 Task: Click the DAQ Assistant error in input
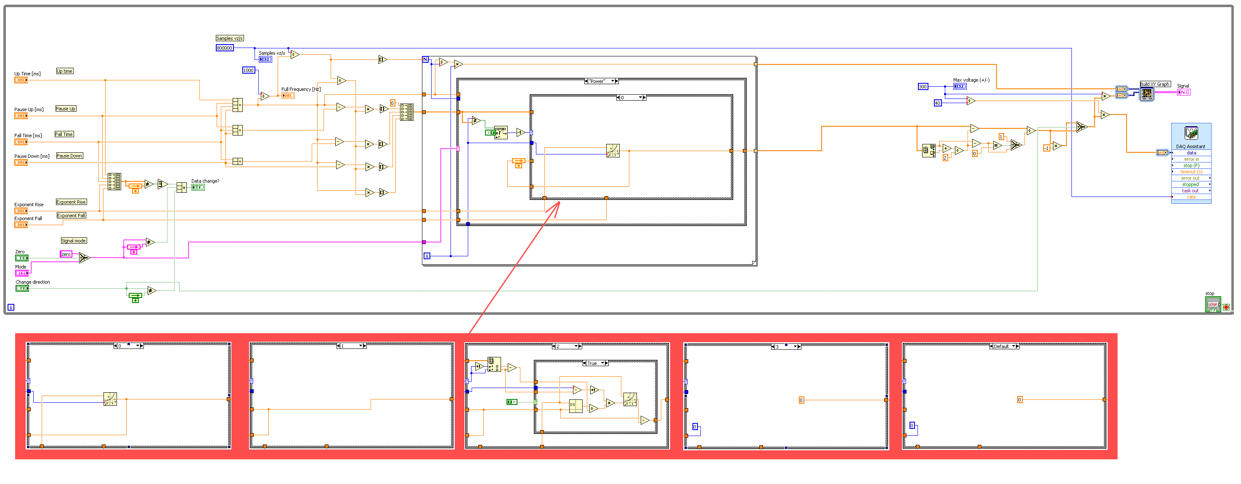pyautogui.click(x=1191, y=159)
